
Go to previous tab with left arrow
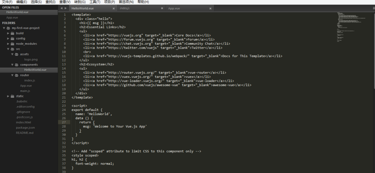pyautogui.click(x=61, y=8)
